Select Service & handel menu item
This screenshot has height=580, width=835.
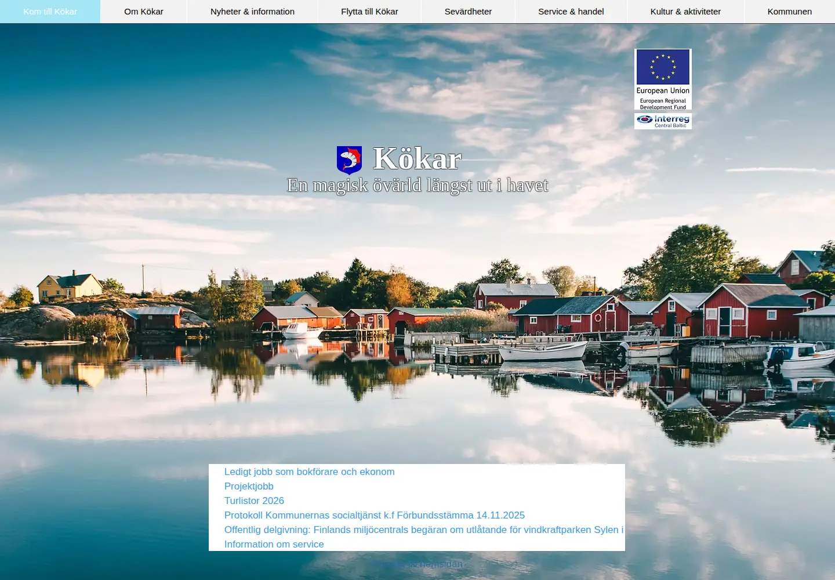(571, 12)
